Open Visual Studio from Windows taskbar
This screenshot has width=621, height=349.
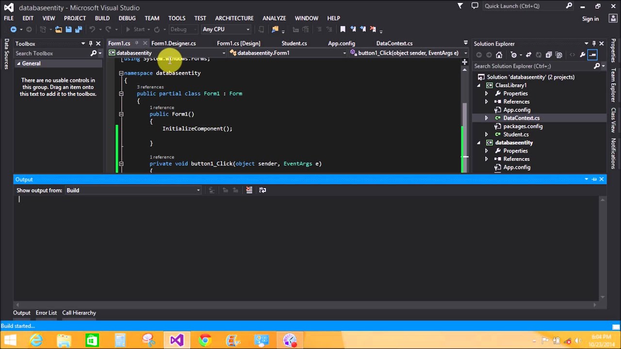(177, 340)
